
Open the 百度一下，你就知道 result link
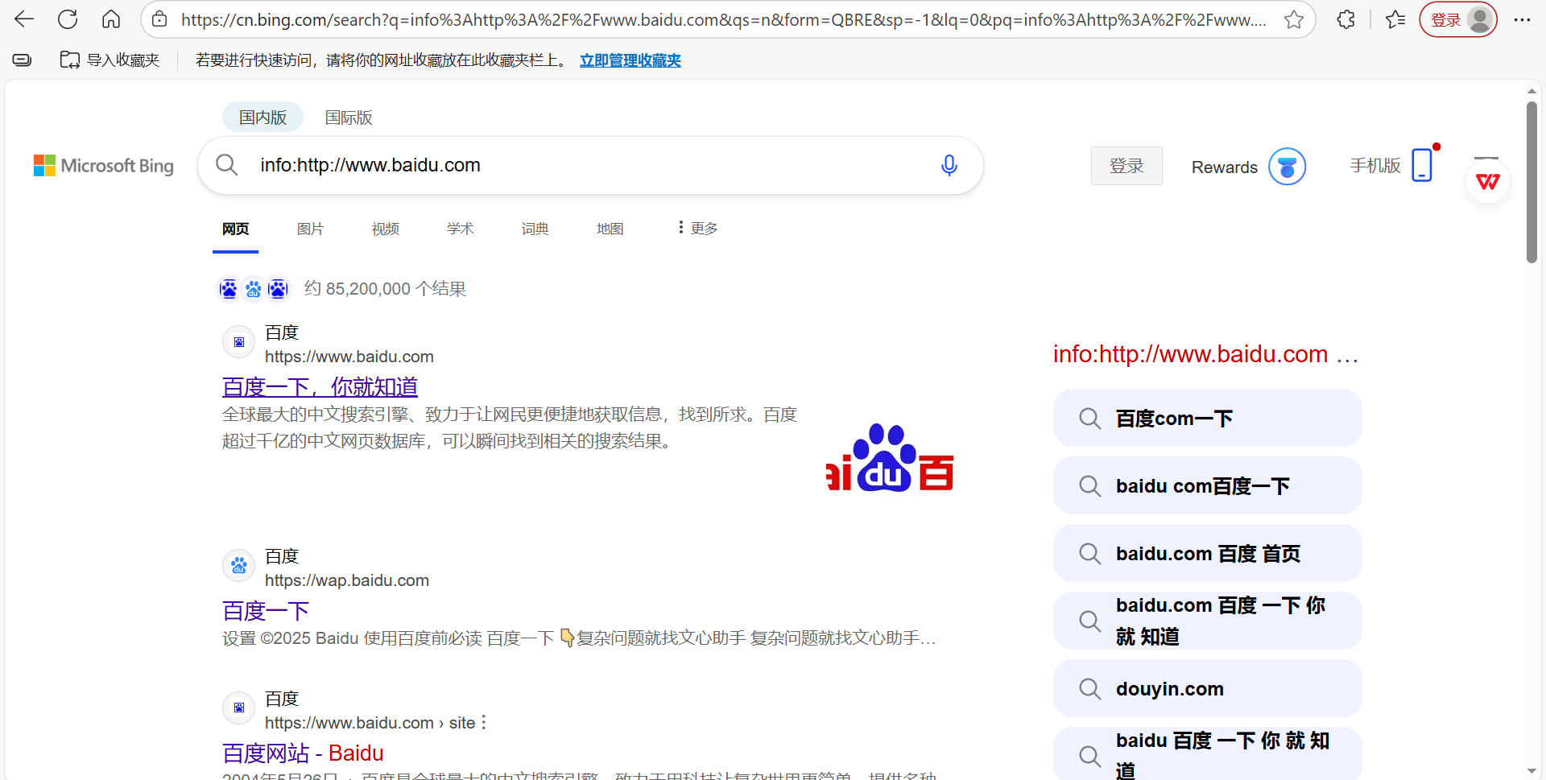(x=320, y=387)
